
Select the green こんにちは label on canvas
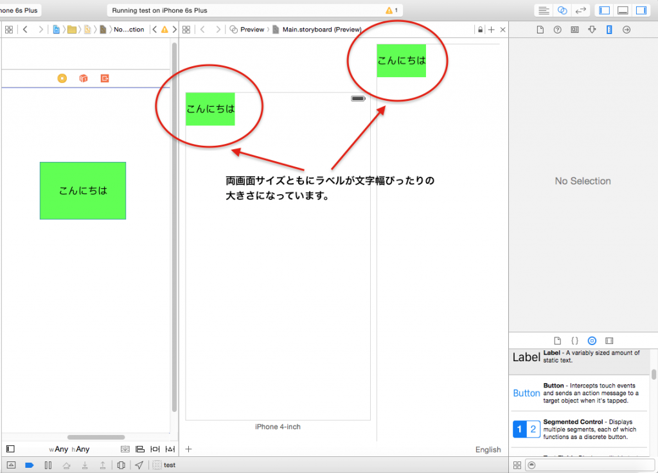(83, 190)
